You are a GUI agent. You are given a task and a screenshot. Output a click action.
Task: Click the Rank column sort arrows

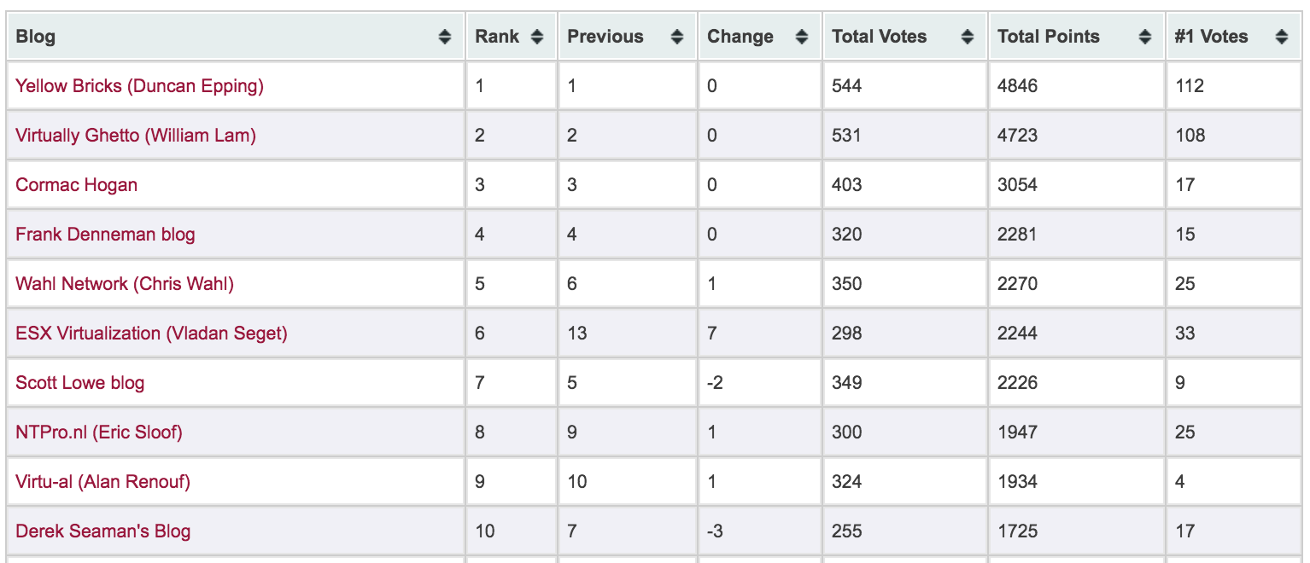click(537, 37)
